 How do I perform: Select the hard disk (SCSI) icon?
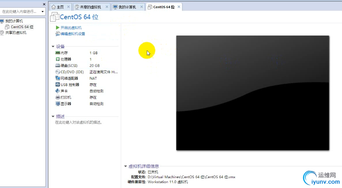point(58,66)
